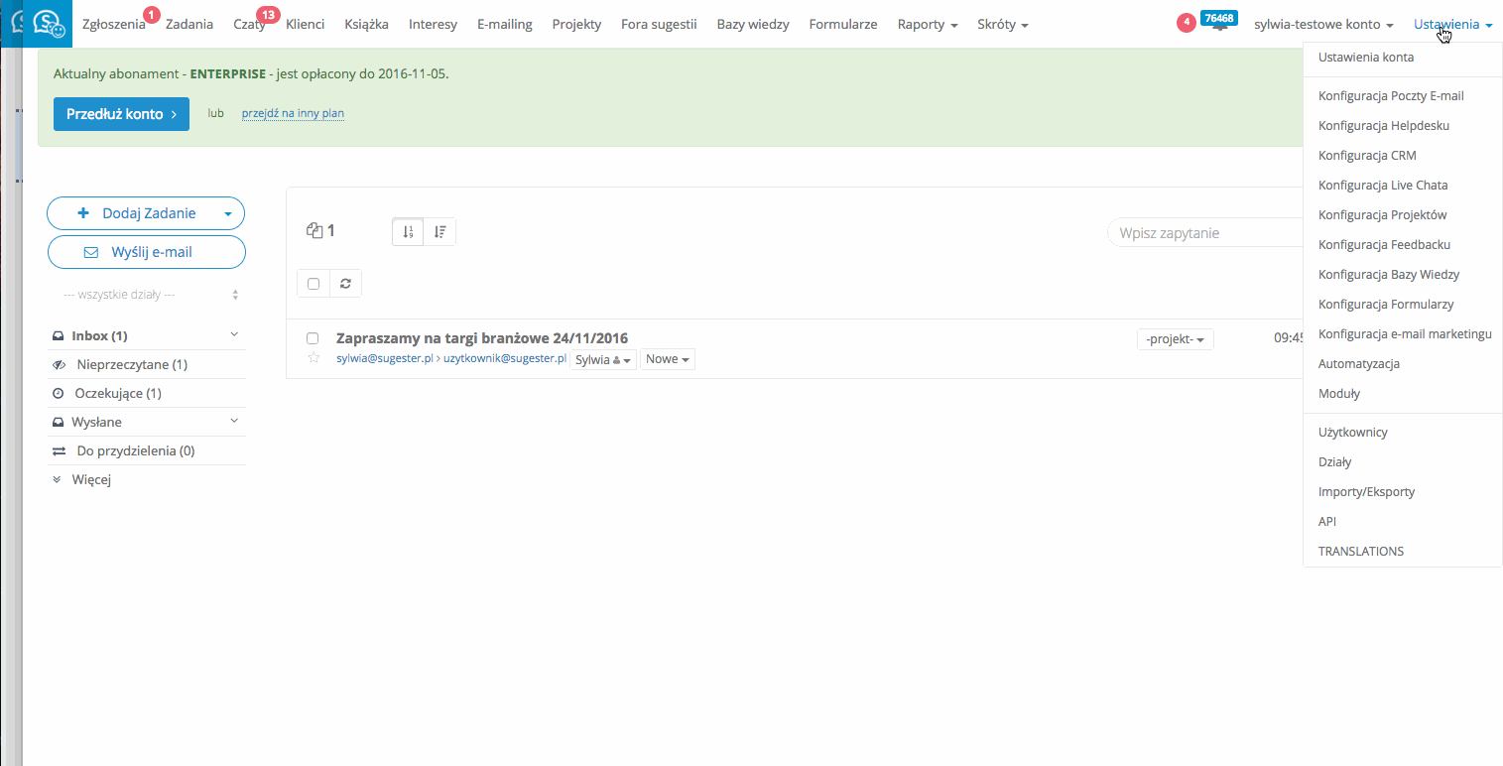Show more folders with Więcej
Screen dimensions: 1503x766
click(91, 479)
